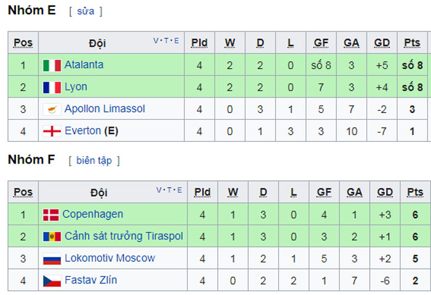
Task: Click the Cyprus flag next to Apollon Limassol
Action: (52, 109)
